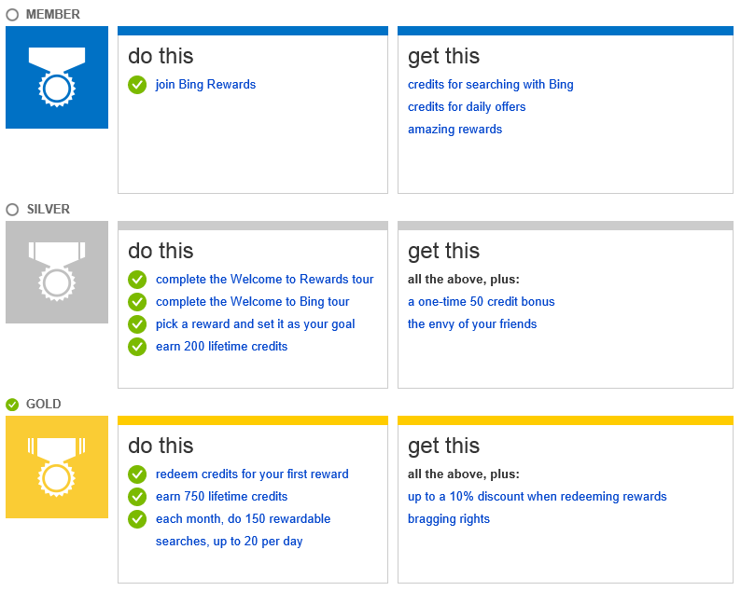Click checkmark beside redeem credits for first reward

(137, 474)
